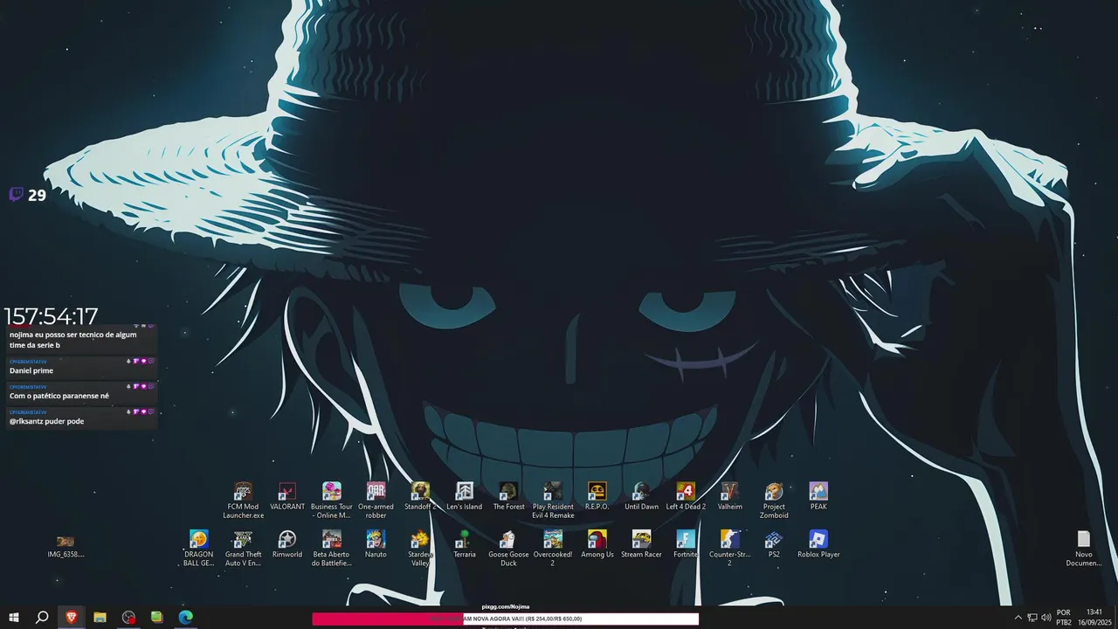Click chat message "Com o patético paranense né"
This screenshot has height=629, width=1118.
(59, 396)
